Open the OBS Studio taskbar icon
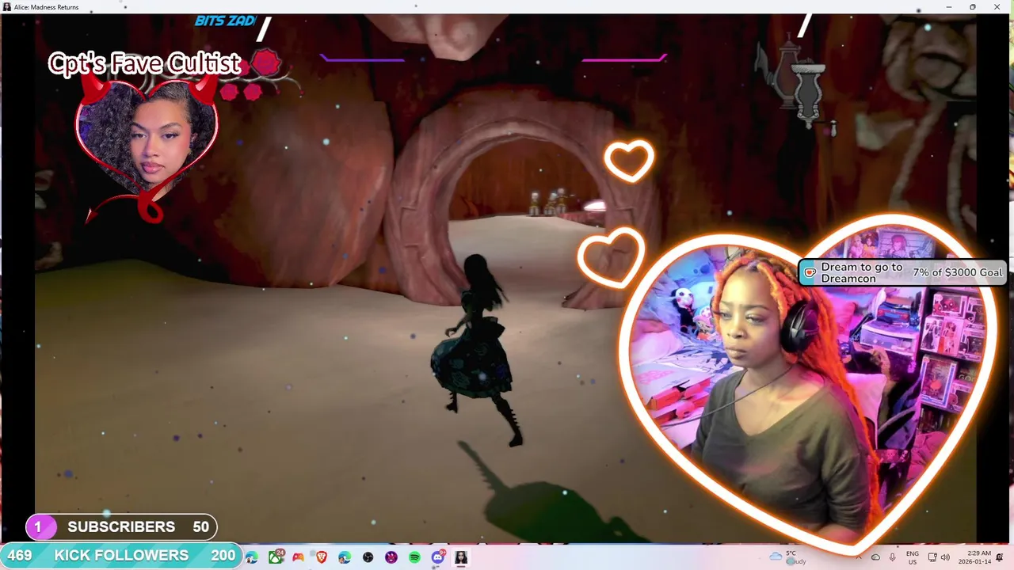Screen dimensions: 1014x570 (x=368, y=557)
